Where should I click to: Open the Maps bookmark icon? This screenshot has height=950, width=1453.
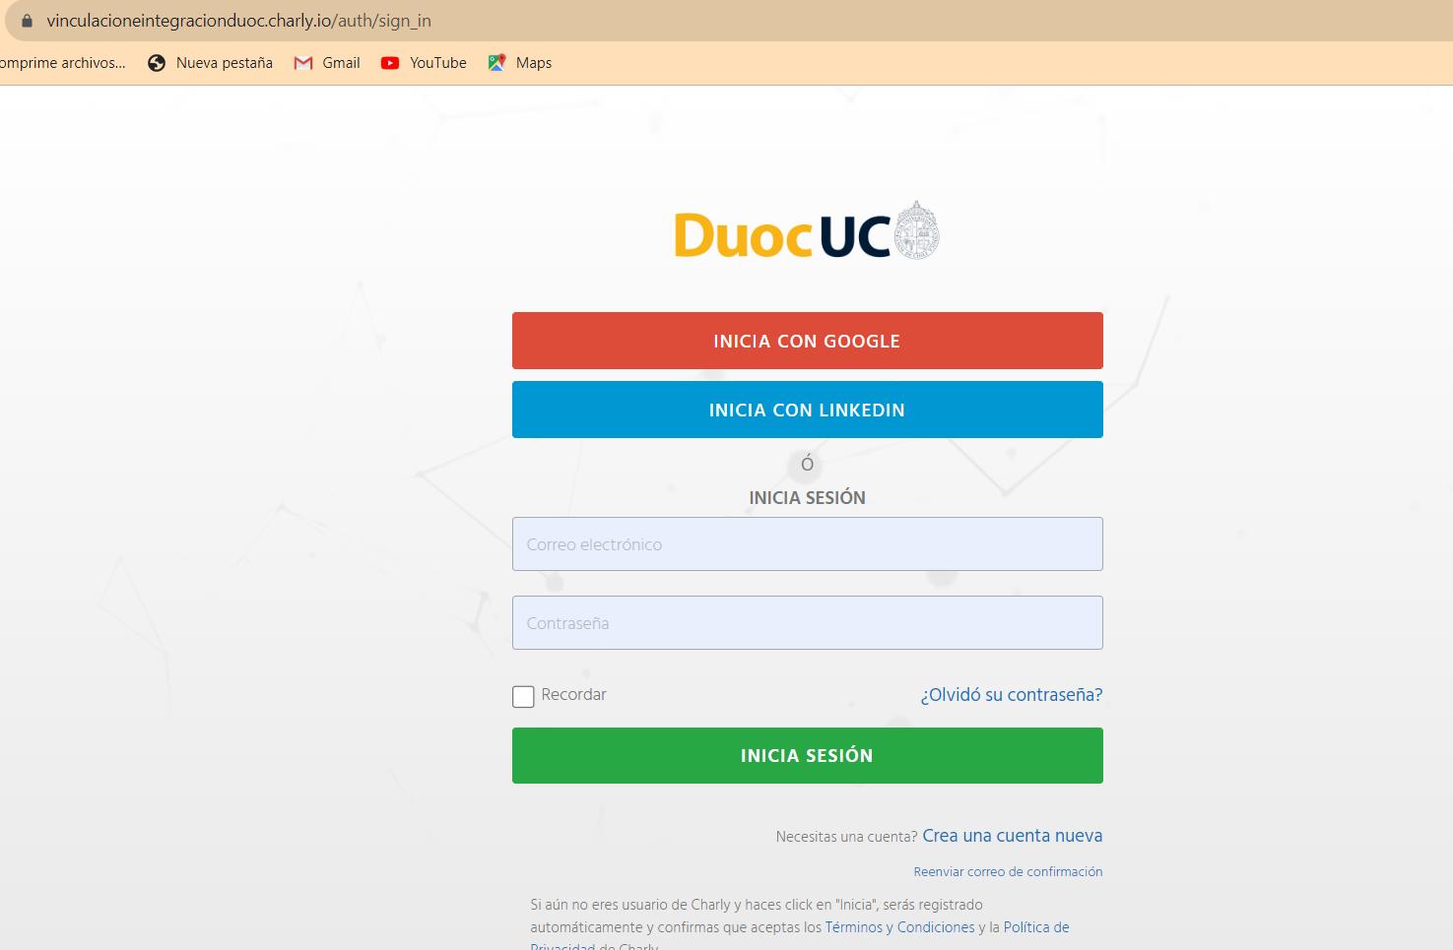tap(497, 63)
